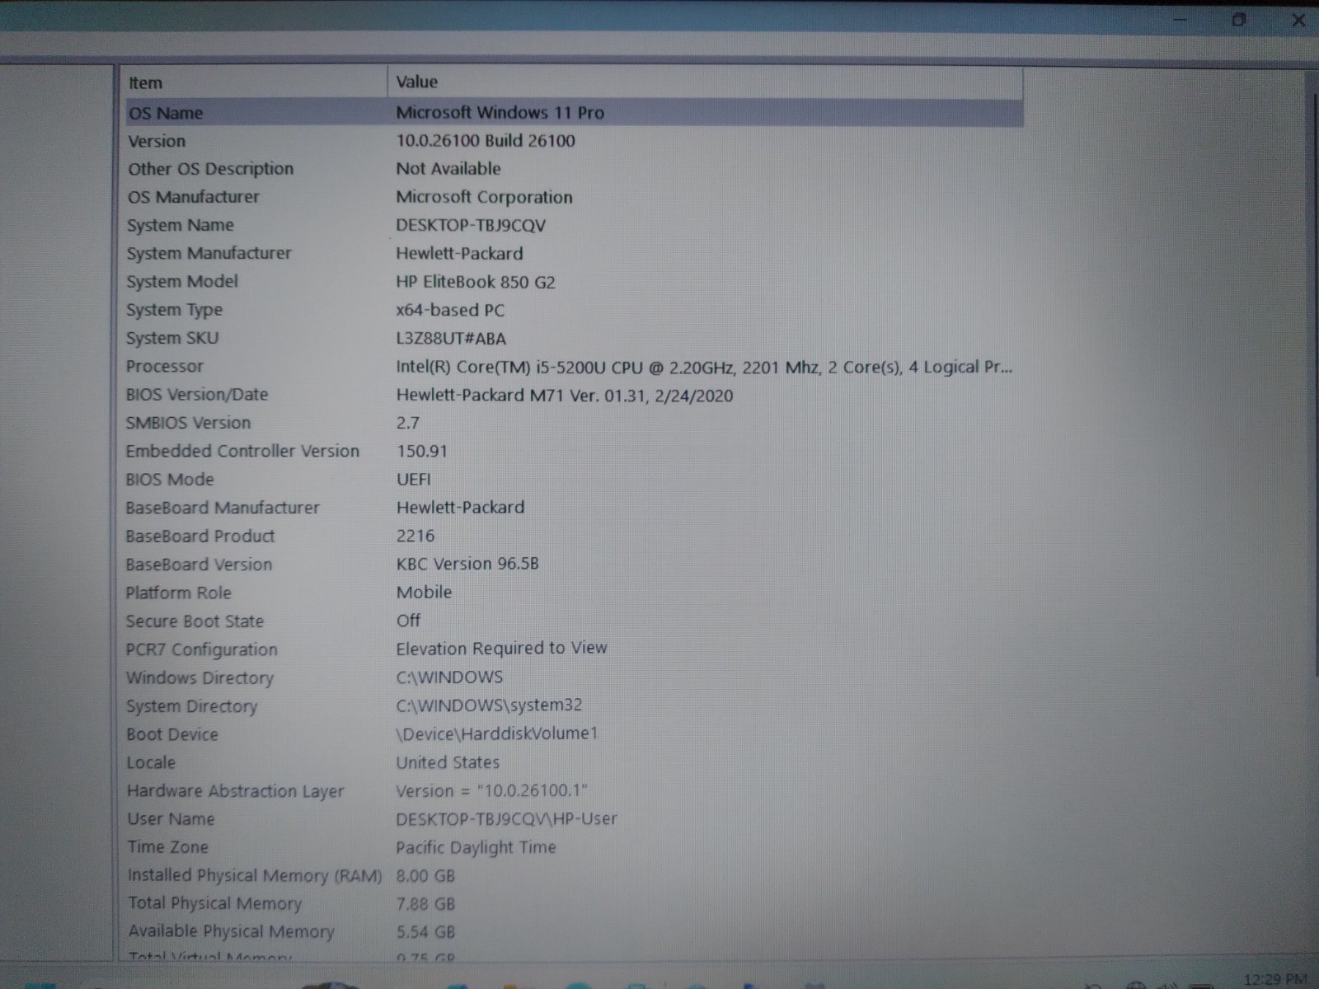
Task: Select the Embedded Controller Version item
Action: (242, 451)
